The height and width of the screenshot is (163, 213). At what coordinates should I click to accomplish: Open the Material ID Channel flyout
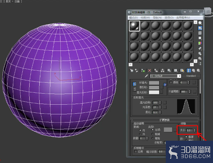[176, 71]
